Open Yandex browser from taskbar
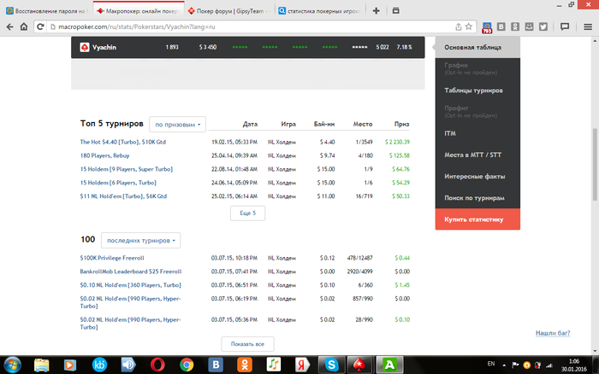The height and width of the screenshot is (374, 599). (302, 365)
